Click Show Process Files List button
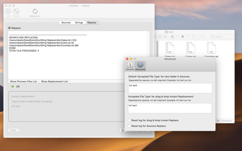This screenshot has width=242, height=151. coord(23,81)
